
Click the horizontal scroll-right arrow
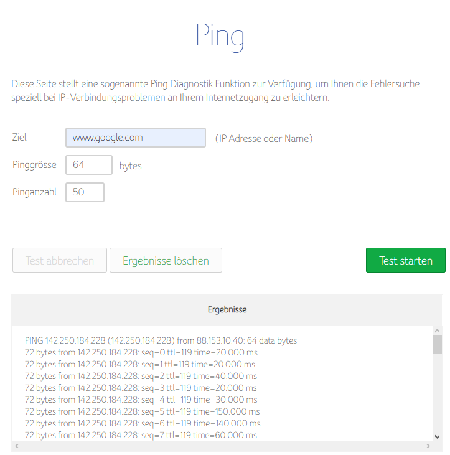click(x=428, y=446)
